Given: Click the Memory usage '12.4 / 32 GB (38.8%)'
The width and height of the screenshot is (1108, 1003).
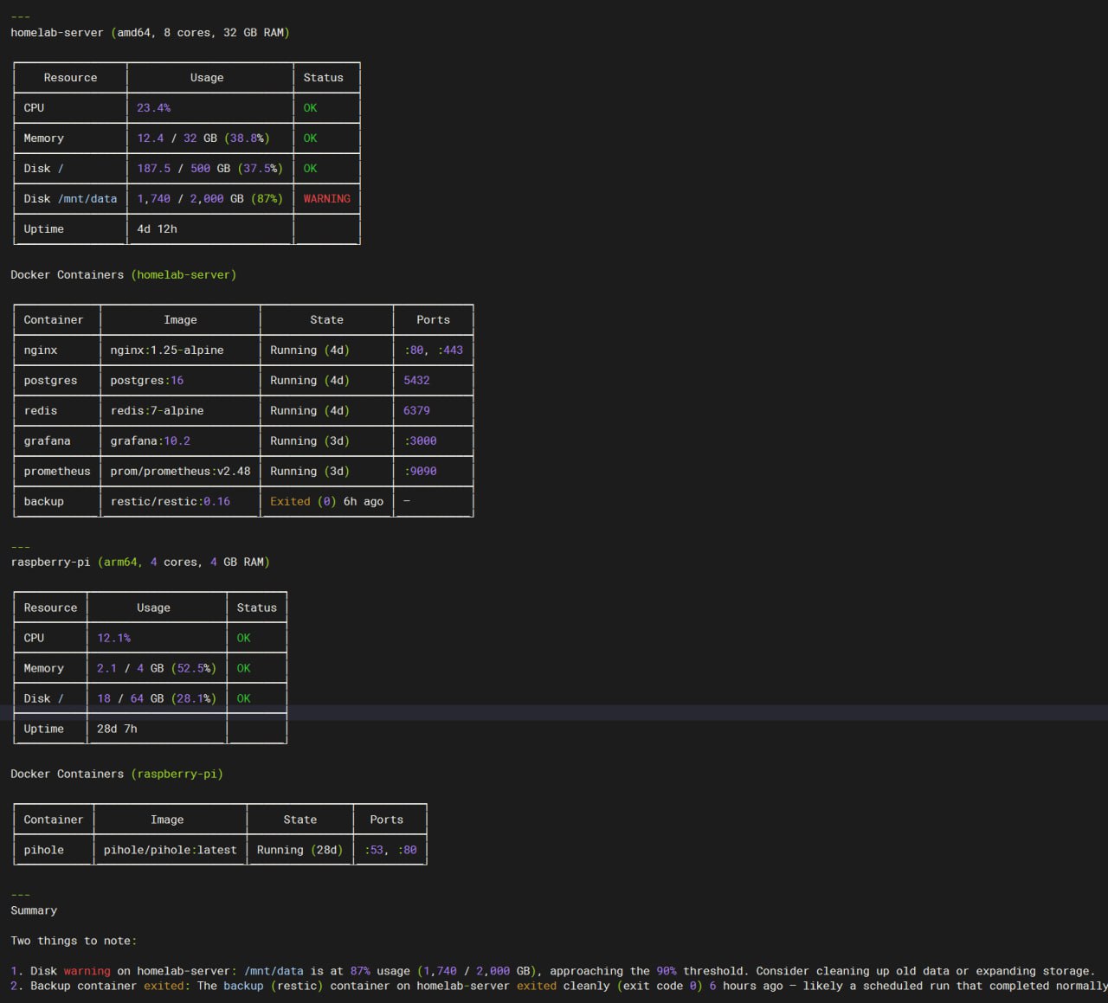Looking at the screenshot, I should pyautogui.click(x=203, y=138).
